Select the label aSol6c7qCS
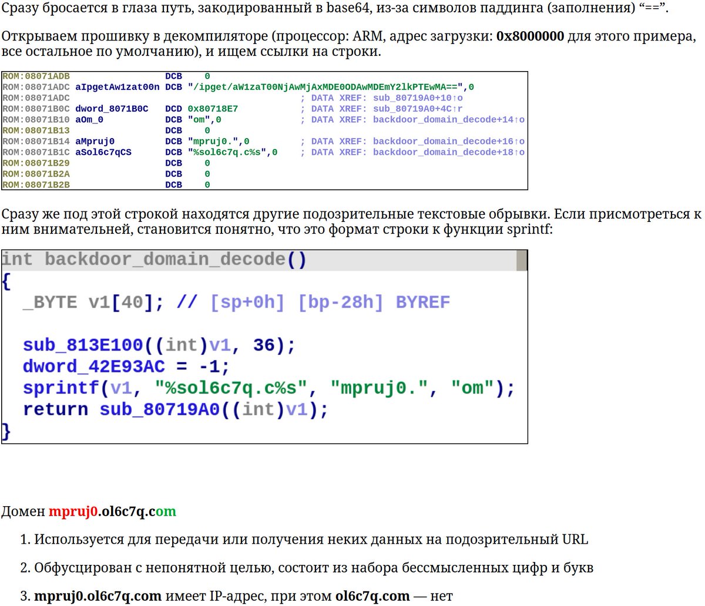705x606 pixels. click(x=103, y=152)
